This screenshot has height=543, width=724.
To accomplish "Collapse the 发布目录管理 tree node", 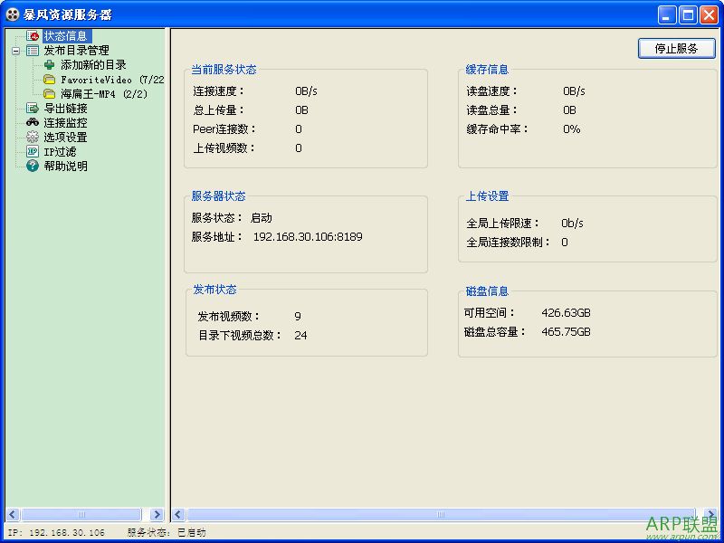I will [15, 51].
